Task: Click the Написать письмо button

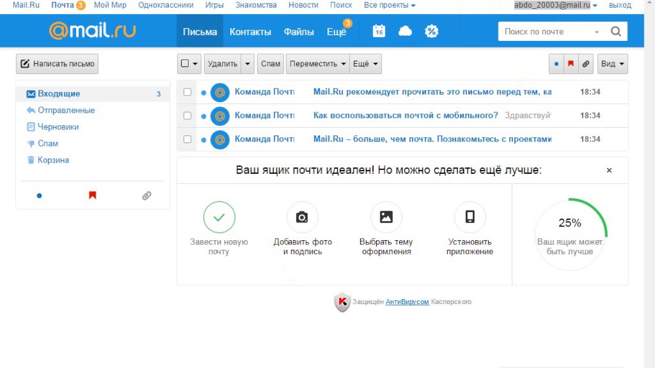Action: click(57, 64)
